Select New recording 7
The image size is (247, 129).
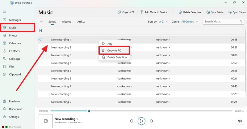coord(141,86)
